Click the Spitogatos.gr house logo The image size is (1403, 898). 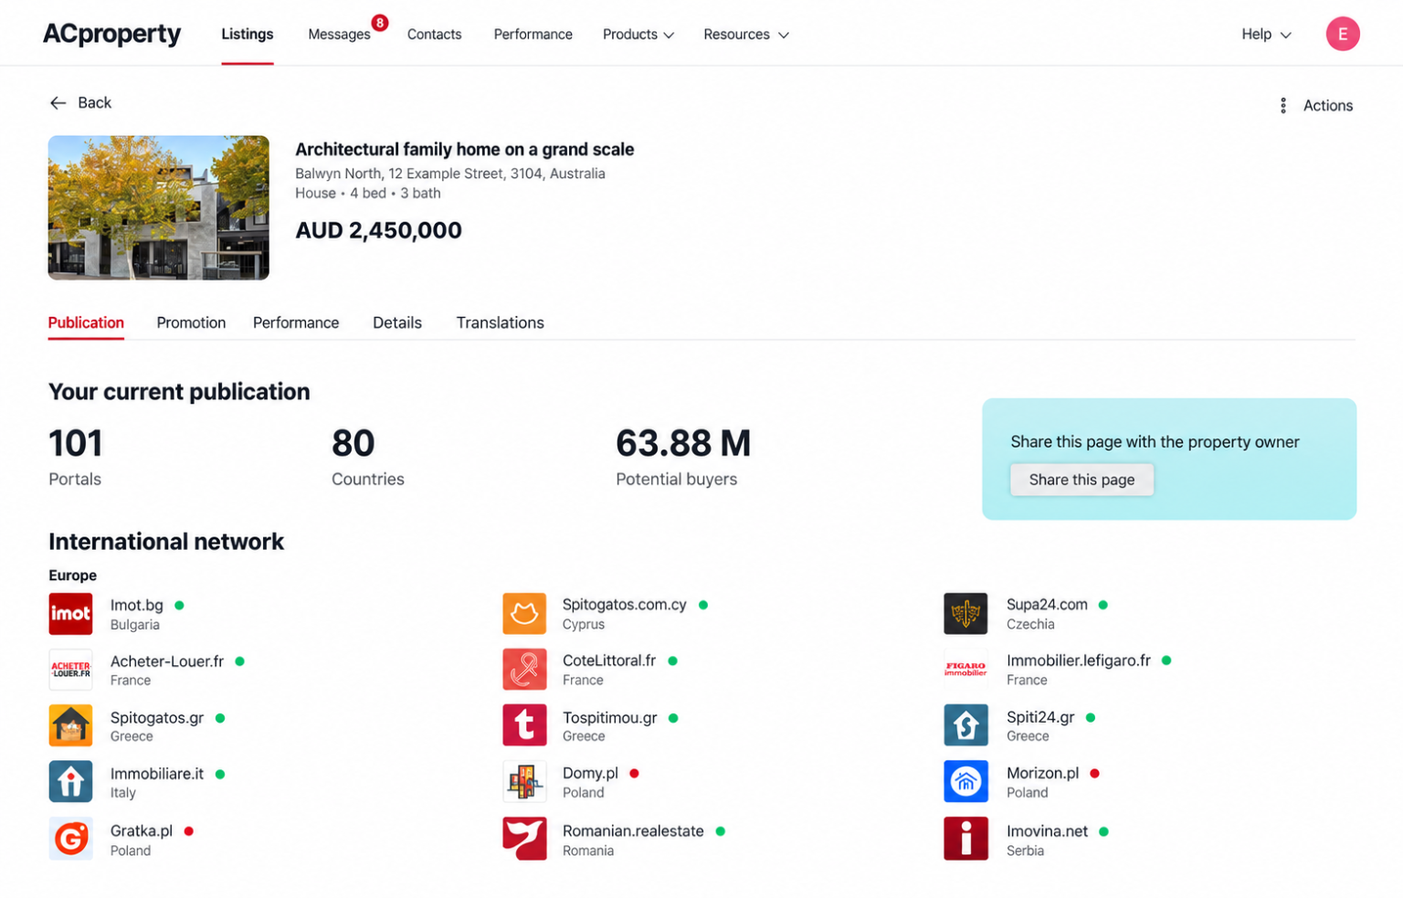(x=70, y=726)
